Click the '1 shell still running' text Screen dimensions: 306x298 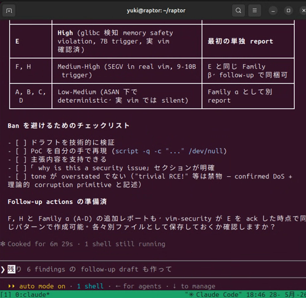pyautogui.click(x=125, y=244)
